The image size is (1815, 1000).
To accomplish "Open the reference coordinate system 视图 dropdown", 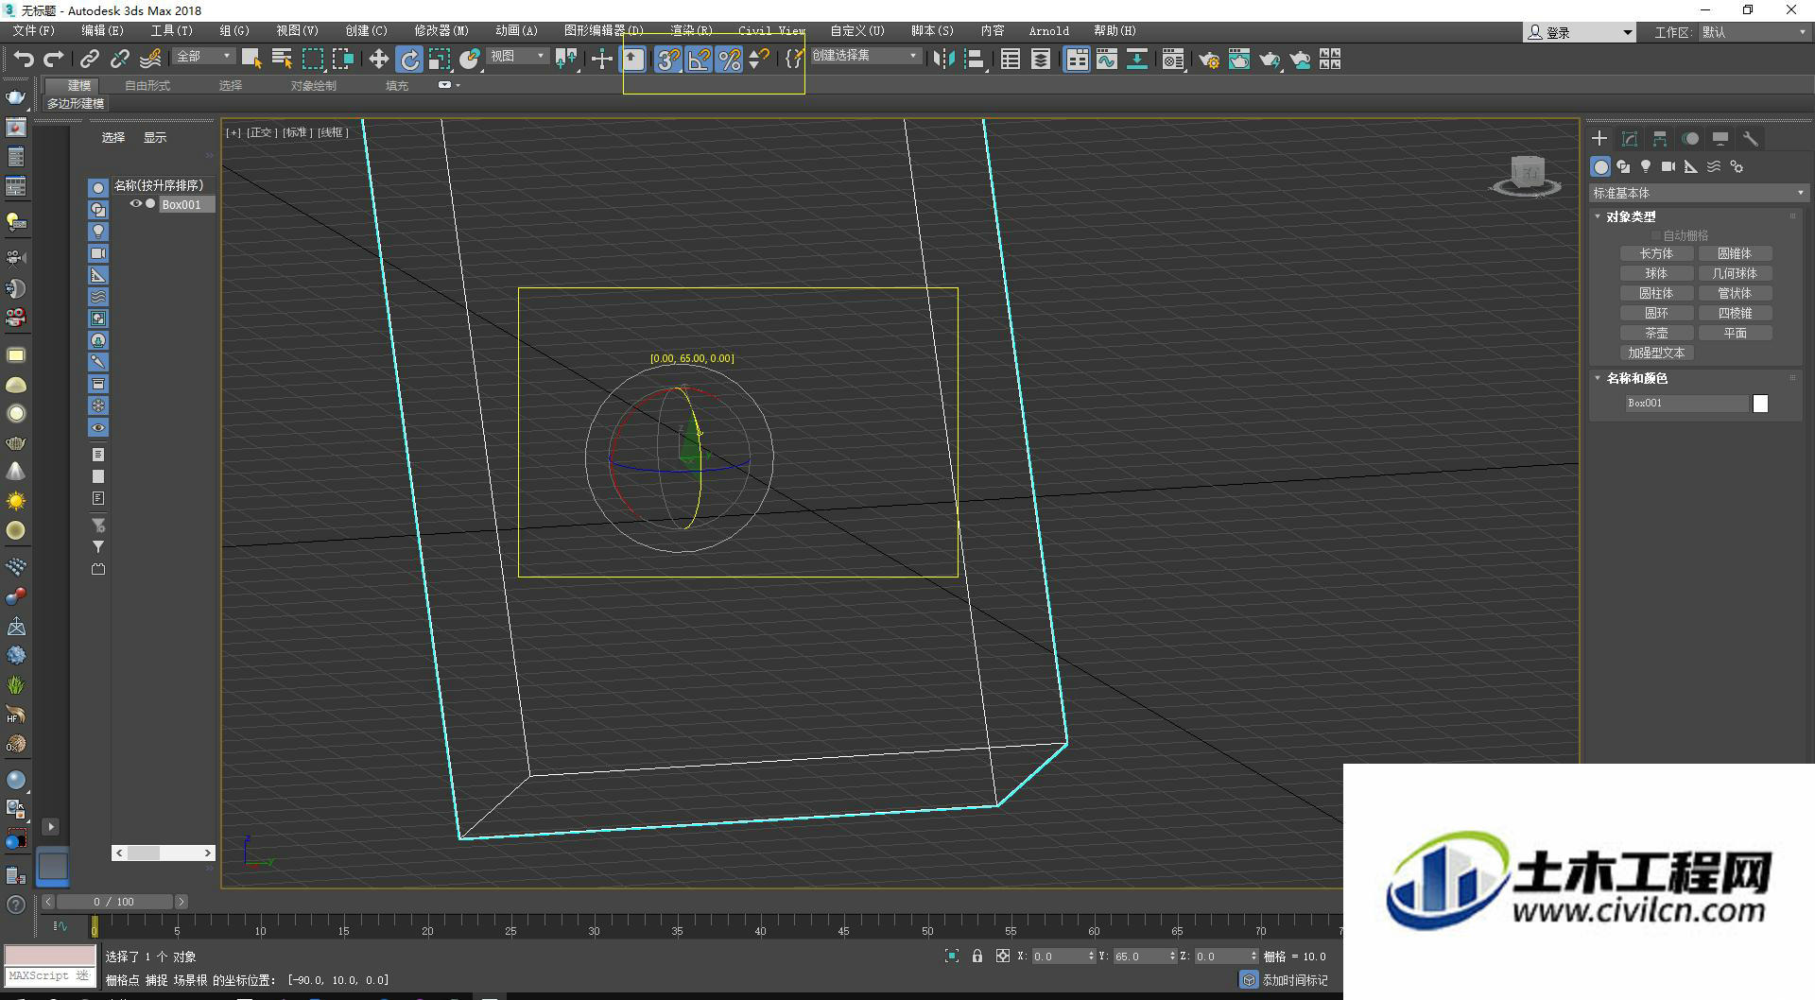I will (518, 57).
